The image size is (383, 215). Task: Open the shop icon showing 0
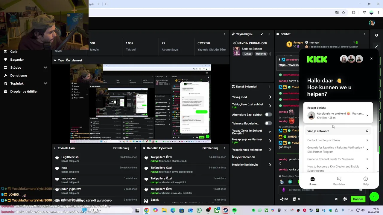(296, 199)
